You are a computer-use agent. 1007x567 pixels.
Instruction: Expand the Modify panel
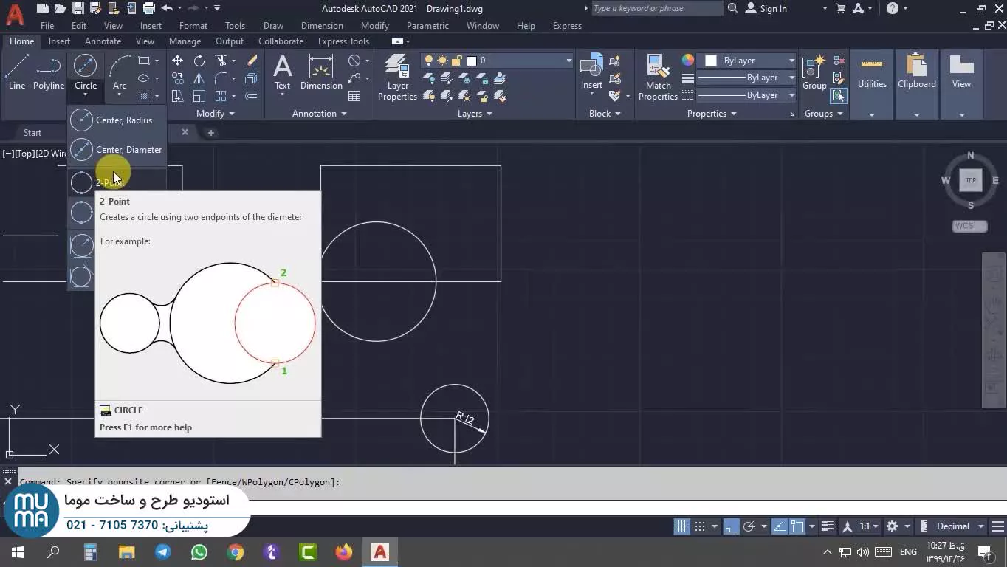pos(215,114)
